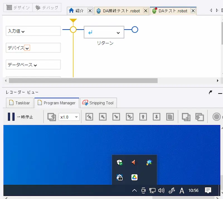Click the orange speaker tray icon

[134, 162]
